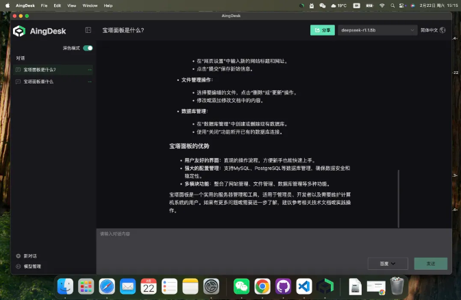This screenshot has width=461, height=300.
Task: Click the share button (分享)
Action: click(x=323, y=30)
